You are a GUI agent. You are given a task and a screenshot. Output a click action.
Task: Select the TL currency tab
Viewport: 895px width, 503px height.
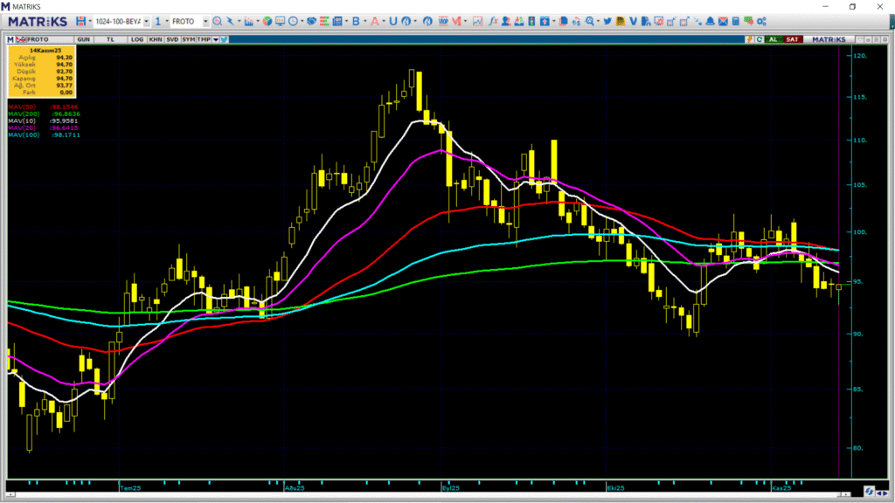(x=110, y=39)
